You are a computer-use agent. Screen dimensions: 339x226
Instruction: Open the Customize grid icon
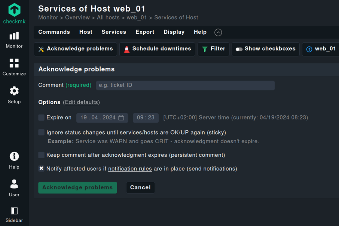(14, 63)
